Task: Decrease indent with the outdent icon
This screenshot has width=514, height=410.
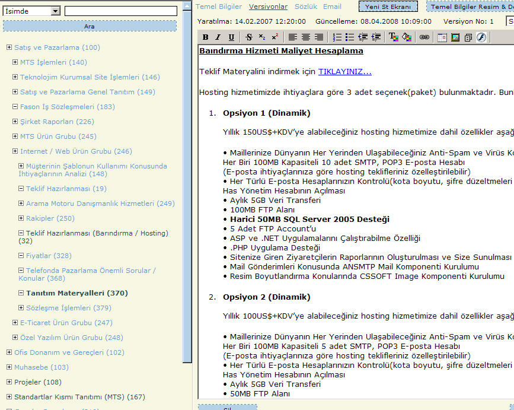Action: (x=363, y=37)
